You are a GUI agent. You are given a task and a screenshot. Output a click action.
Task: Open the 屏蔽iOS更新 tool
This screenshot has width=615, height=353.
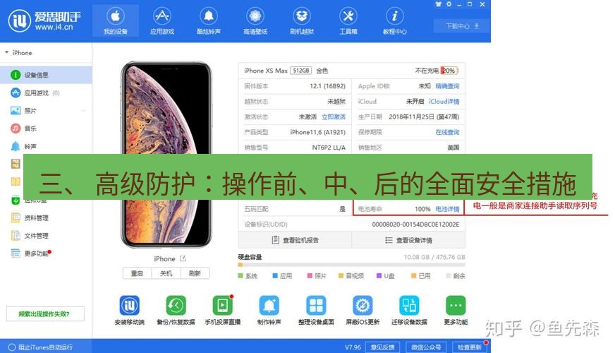click(363, 305)
